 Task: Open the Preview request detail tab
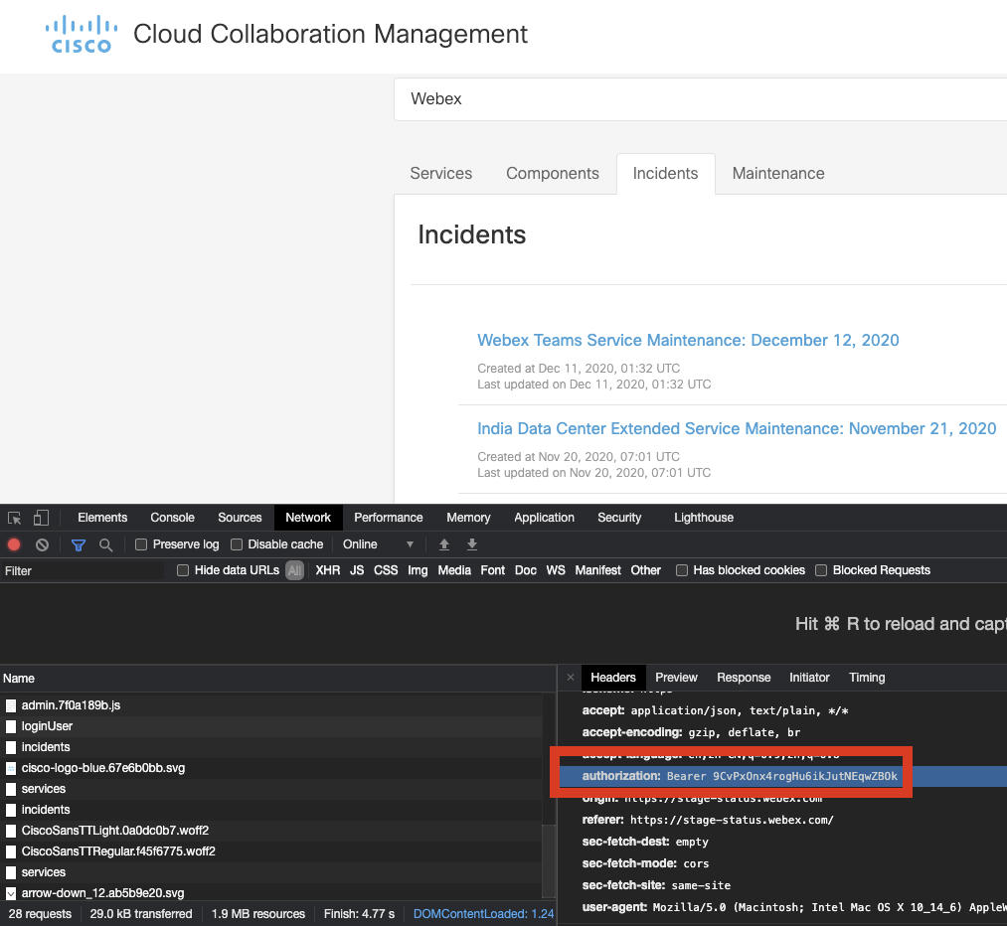pyautogui.click(x=676, y=678)
